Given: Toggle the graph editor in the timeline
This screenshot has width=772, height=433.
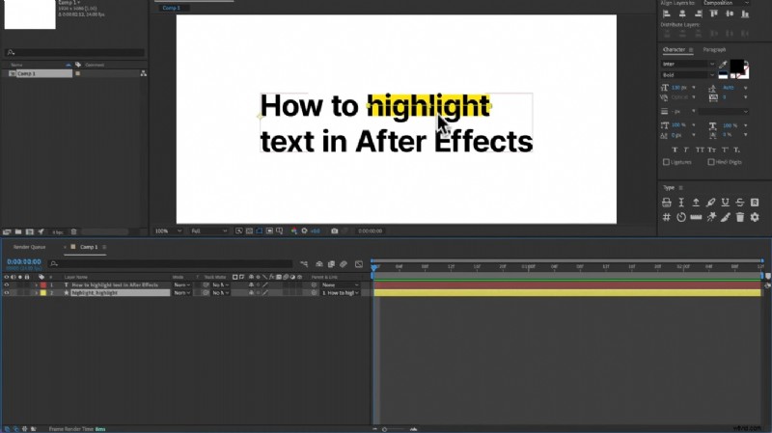Looking at the screenshot, I should [x=359, y=264].
